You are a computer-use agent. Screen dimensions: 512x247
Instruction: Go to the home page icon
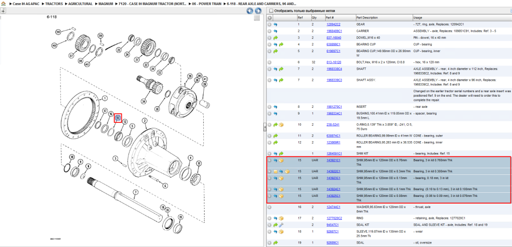click(x=3, y=4)
